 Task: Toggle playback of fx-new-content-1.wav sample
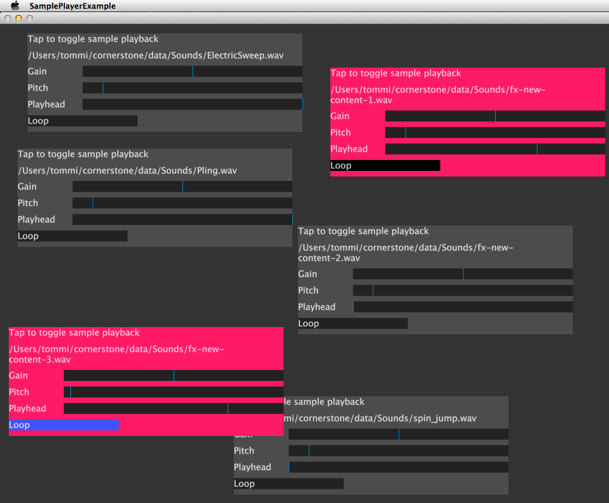pyautogui.click(x=396, y=73)
